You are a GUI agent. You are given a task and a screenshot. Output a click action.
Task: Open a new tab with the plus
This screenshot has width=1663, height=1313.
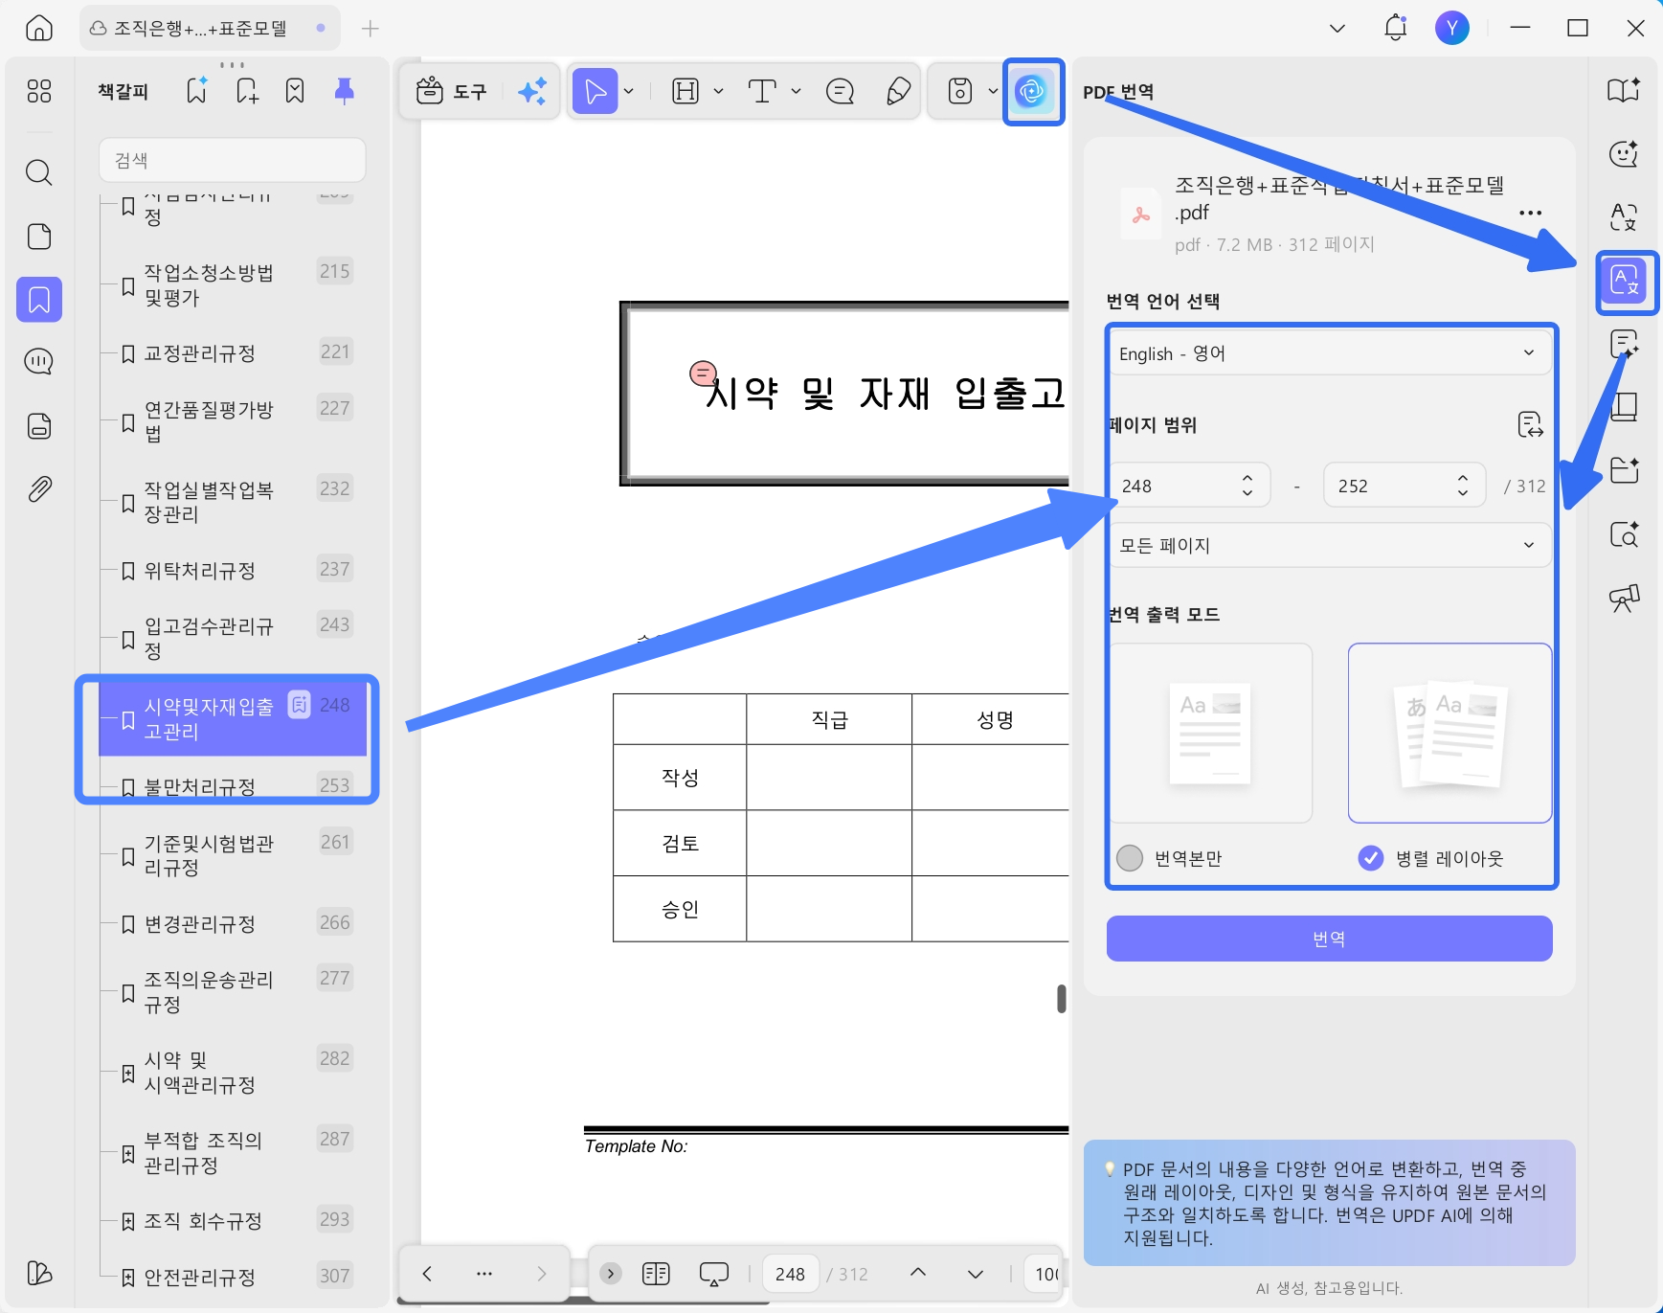pos(371,29)
